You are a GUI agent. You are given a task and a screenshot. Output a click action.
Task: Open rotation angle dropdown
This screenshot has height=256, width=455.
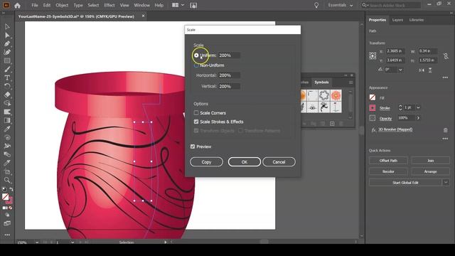400,70
